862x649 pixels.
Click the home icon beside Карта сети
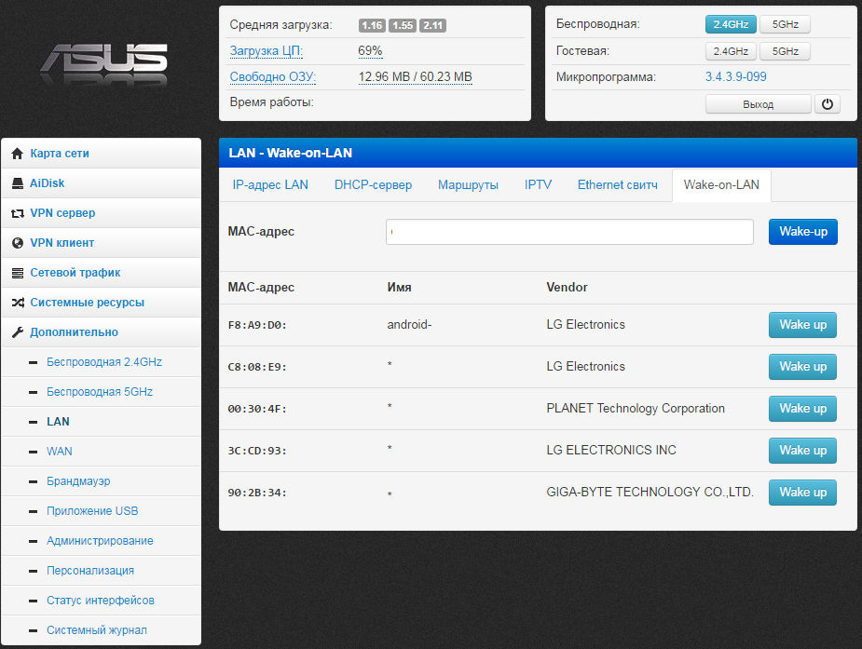pos(17,154)
